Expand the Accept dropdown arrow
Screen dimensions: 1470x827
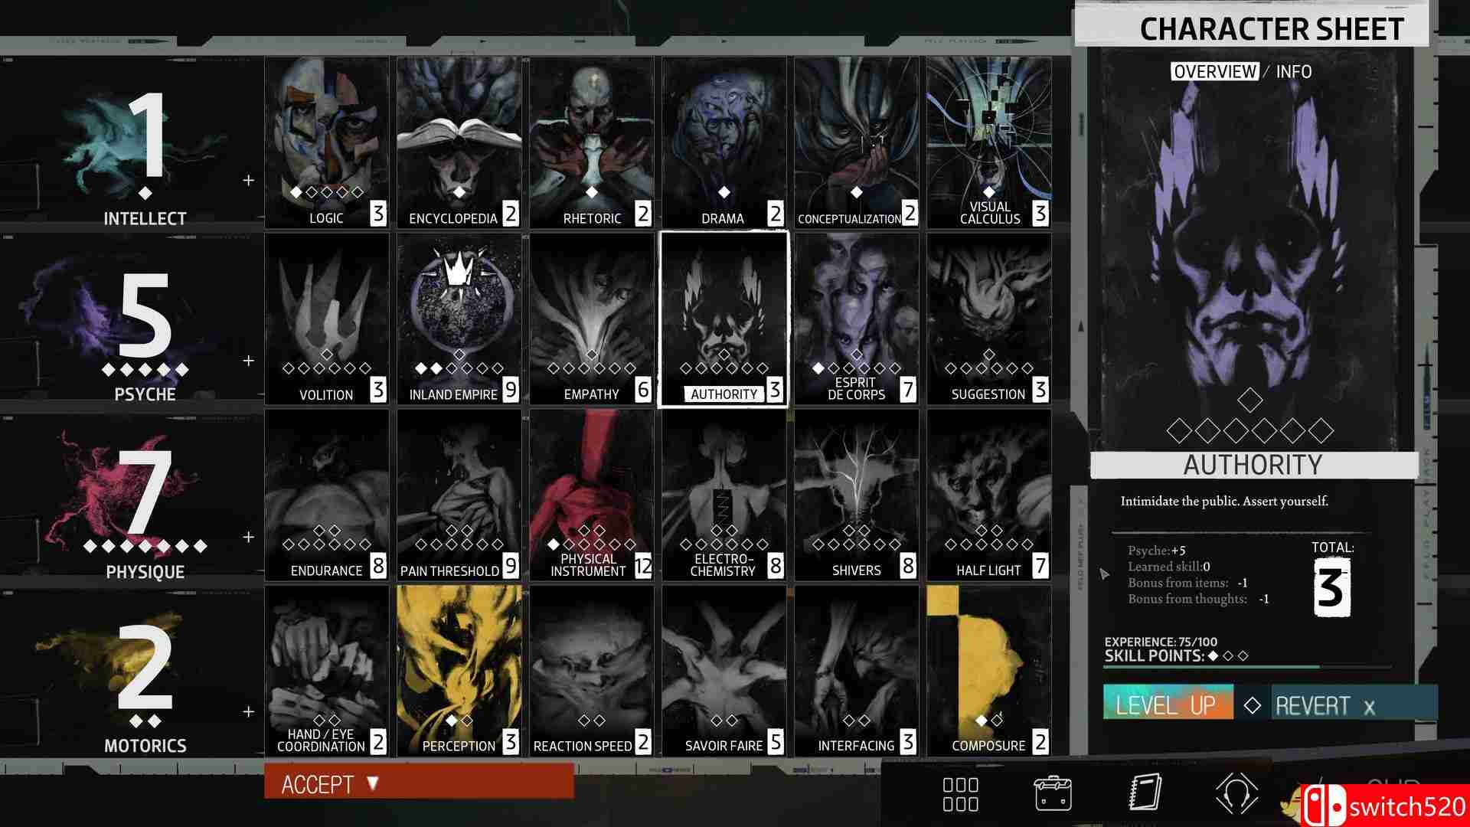[373, 783]
